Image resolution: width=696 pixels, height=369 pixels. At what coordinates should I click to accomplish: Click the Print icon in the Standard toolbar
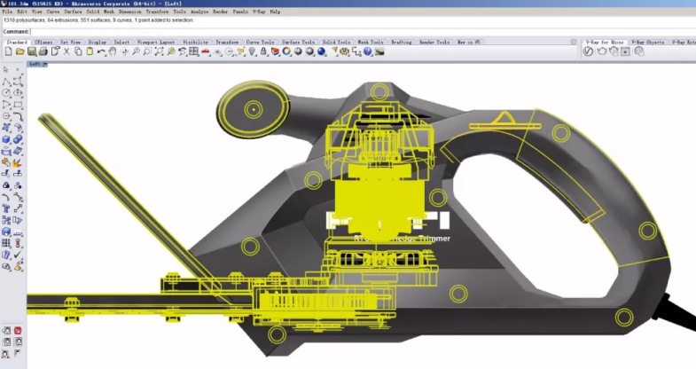43,51
